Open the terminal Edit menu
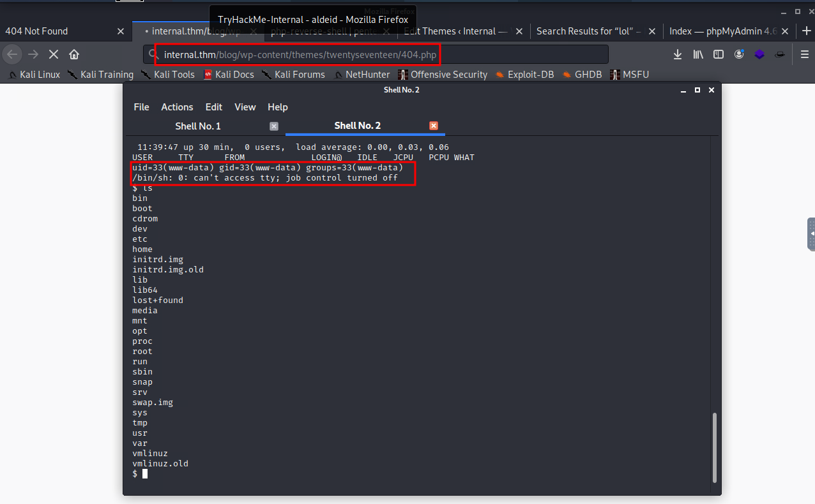Image resolution: width=815 pixels, height=504 pixels. 214,107
